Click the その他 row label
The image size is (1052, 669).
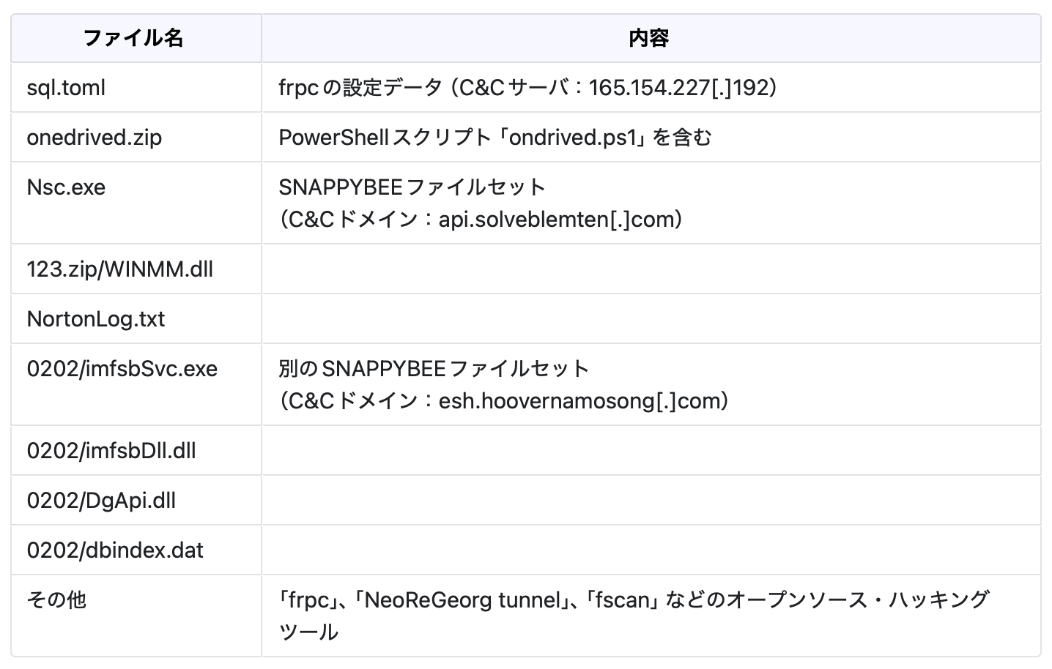click(x=56, y=600)
